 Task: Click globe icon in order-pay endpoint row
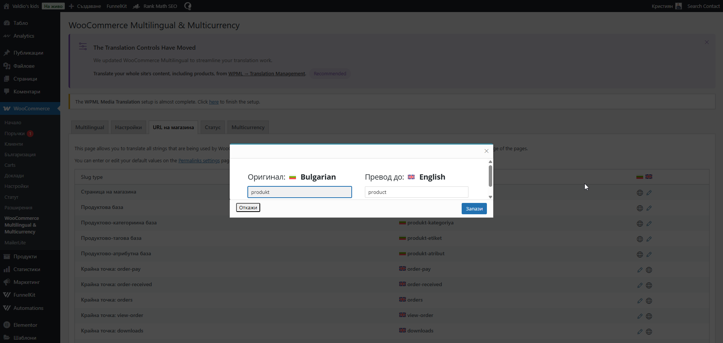click(x=649, y=270)
